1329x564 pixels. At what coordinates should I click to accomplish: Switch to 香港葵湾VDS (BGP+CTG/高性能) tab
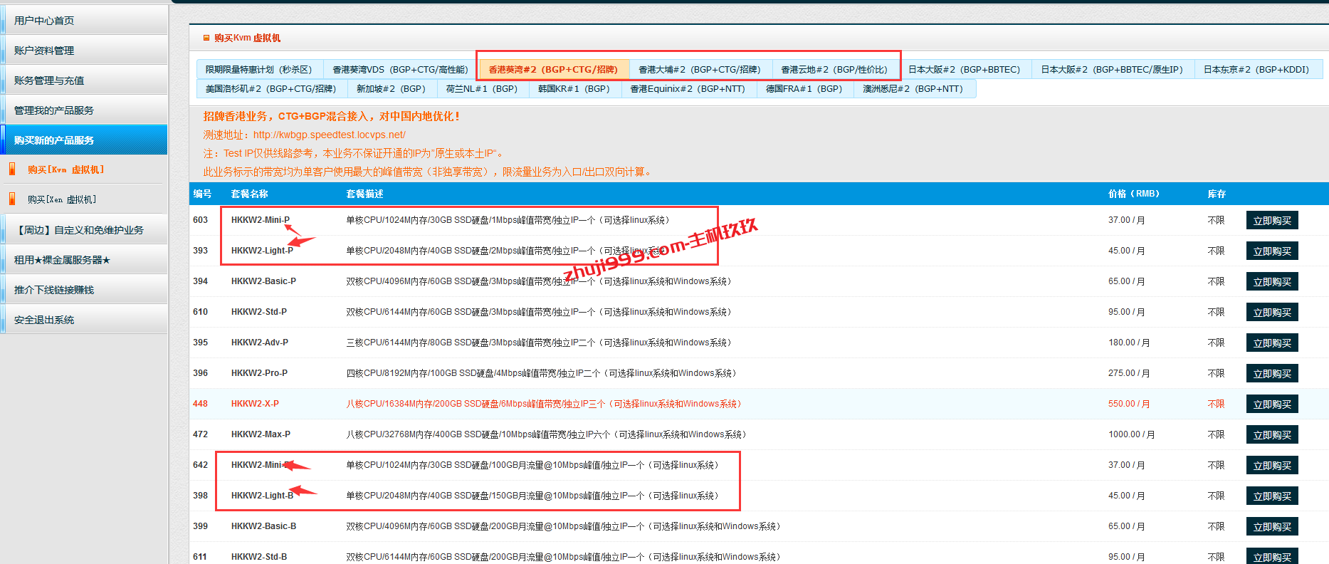pyautogui.click(x=400, y=70)
